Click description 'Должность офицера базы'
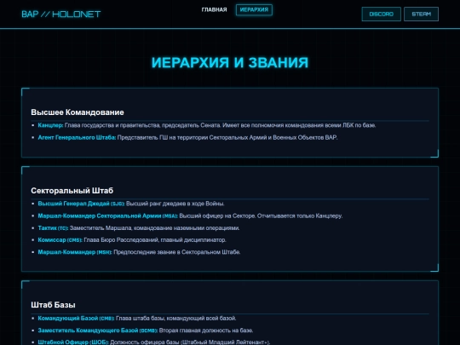Screen dimensions: 460x345 point(190,342)
